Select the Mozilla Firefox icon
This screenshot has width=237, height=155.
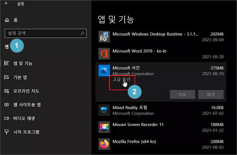(104, 144)
